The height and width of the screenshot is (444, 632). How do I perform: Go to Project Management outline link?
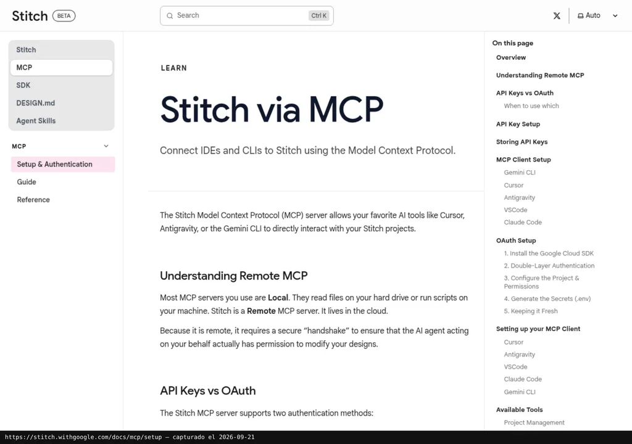click(534, 422)
